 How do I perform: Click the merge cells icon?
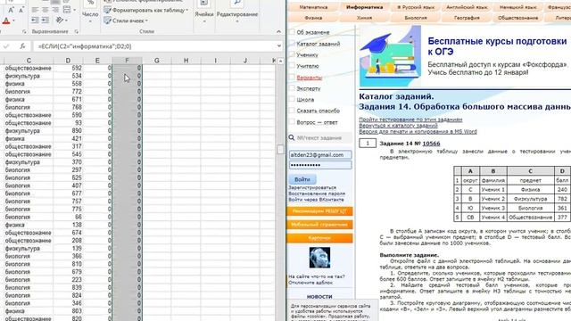[67, 10]
